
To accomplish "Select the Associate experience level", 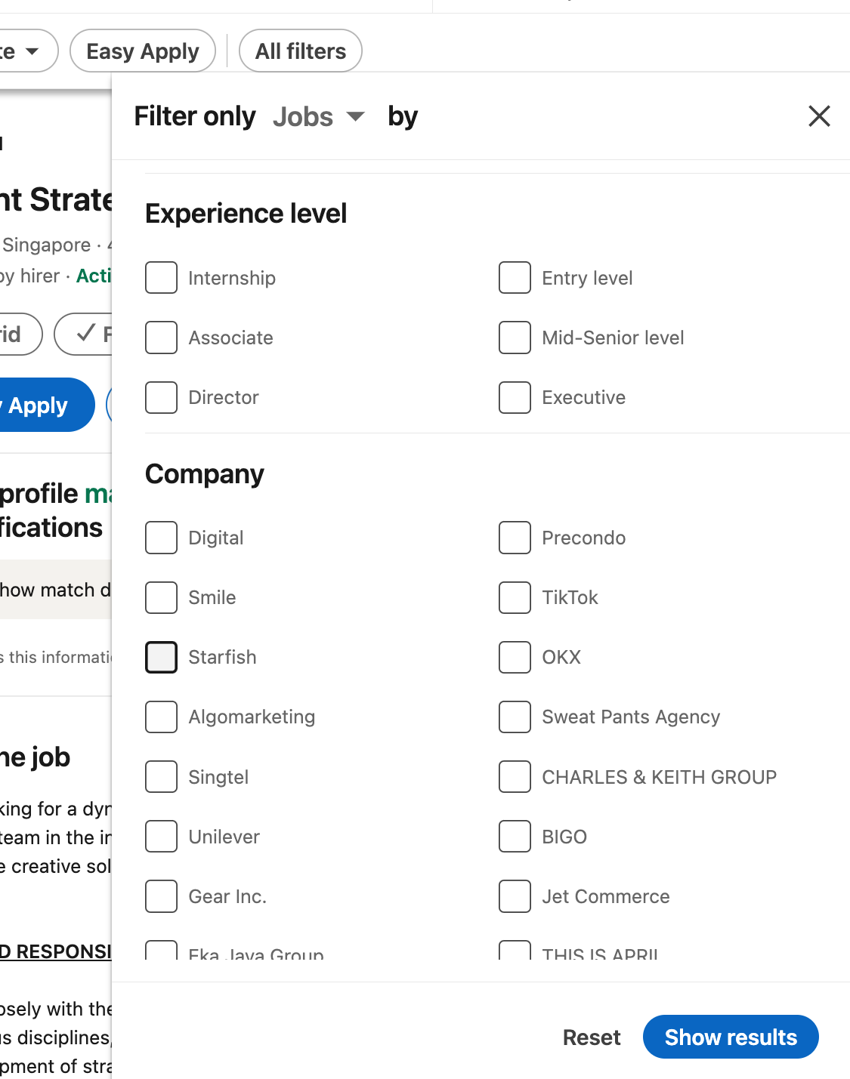I will pyautogui.click(x=161, y=338).
